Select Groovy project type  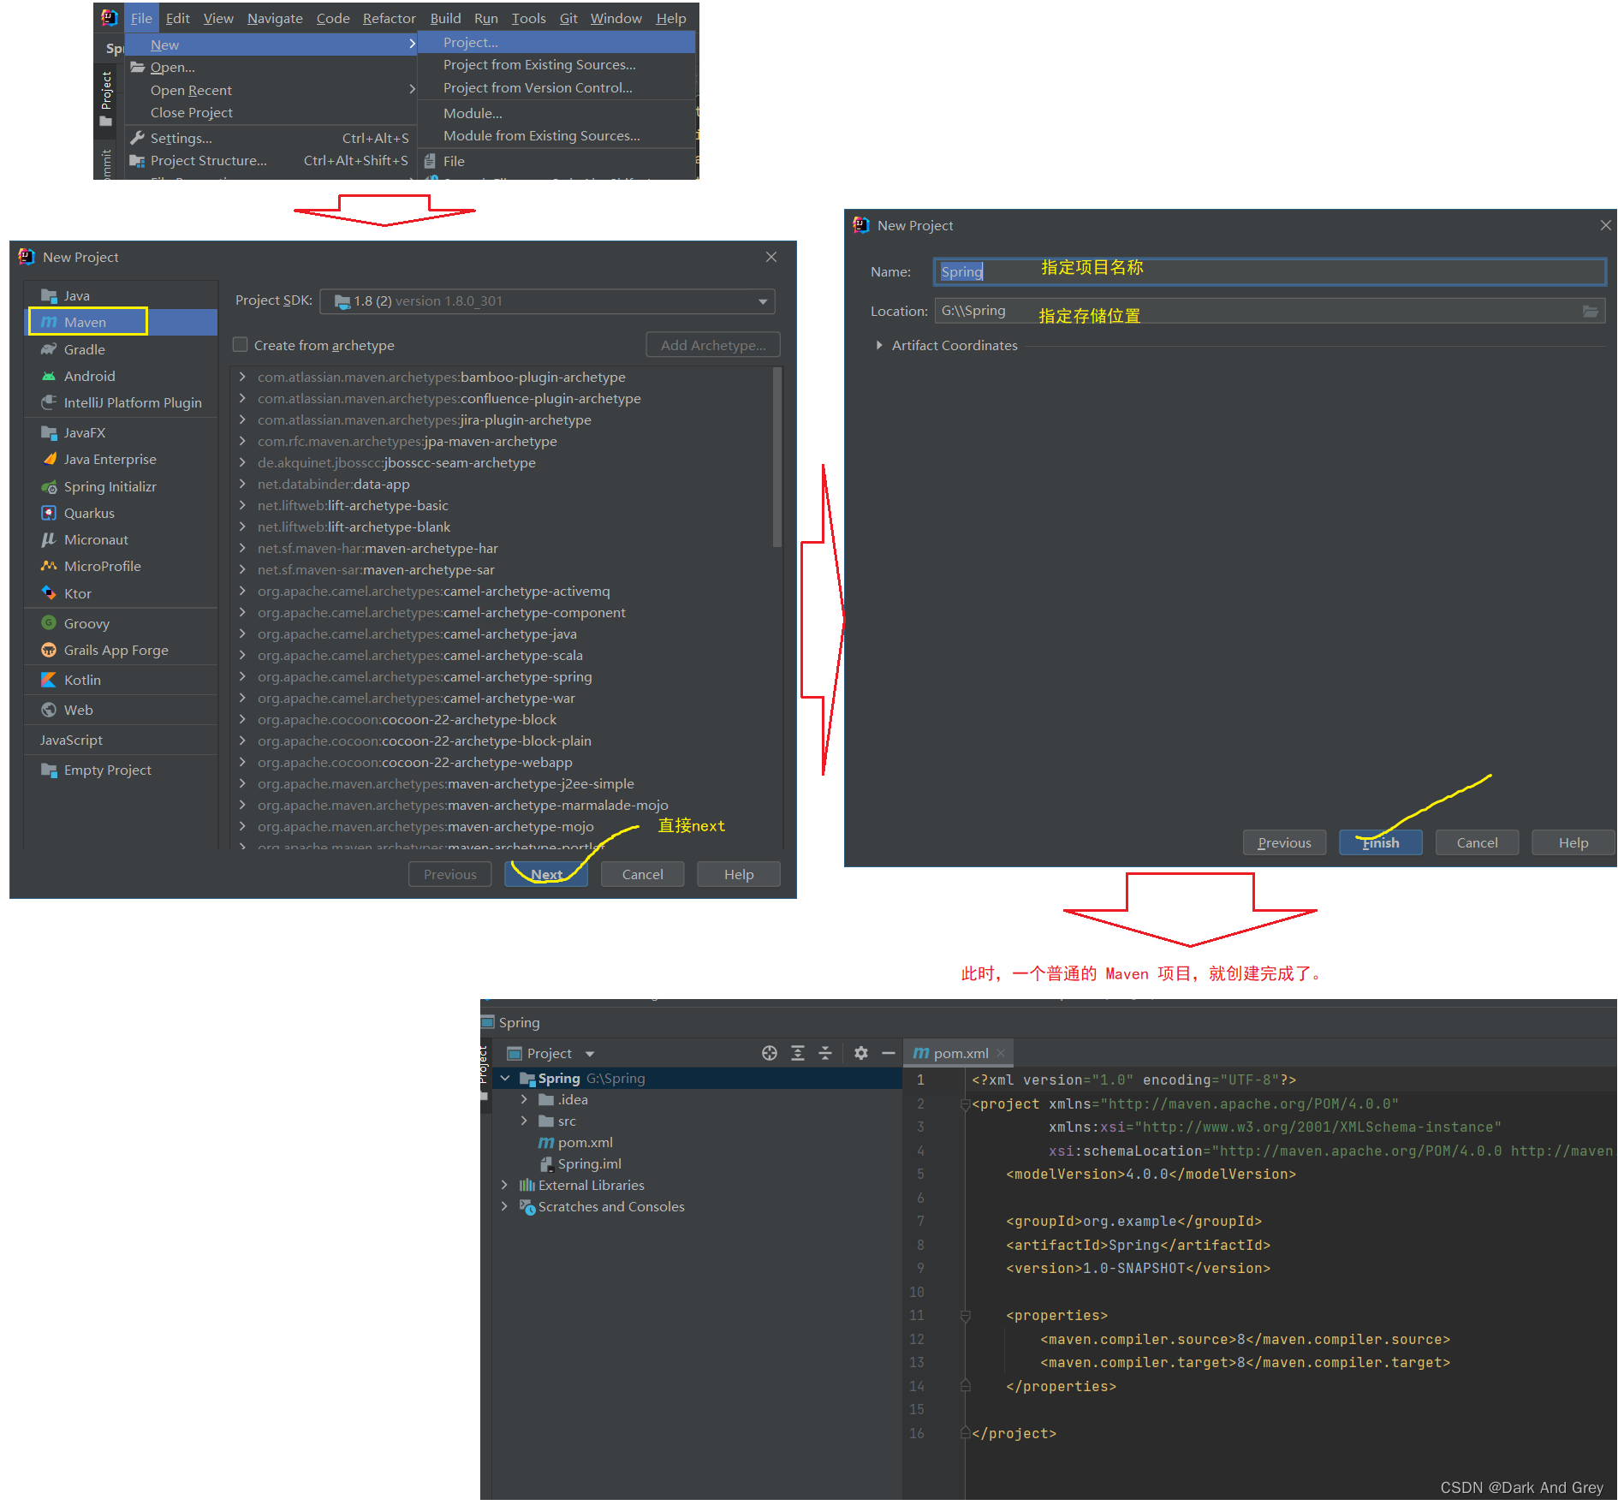click(x=122, y=623)
